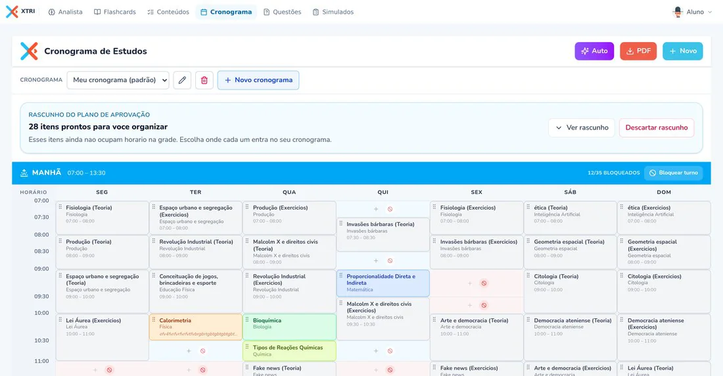Toggle Bloquear turno for the Manhã shift
The width and height of the screenshot is (723, 376).
pos(673,172)
